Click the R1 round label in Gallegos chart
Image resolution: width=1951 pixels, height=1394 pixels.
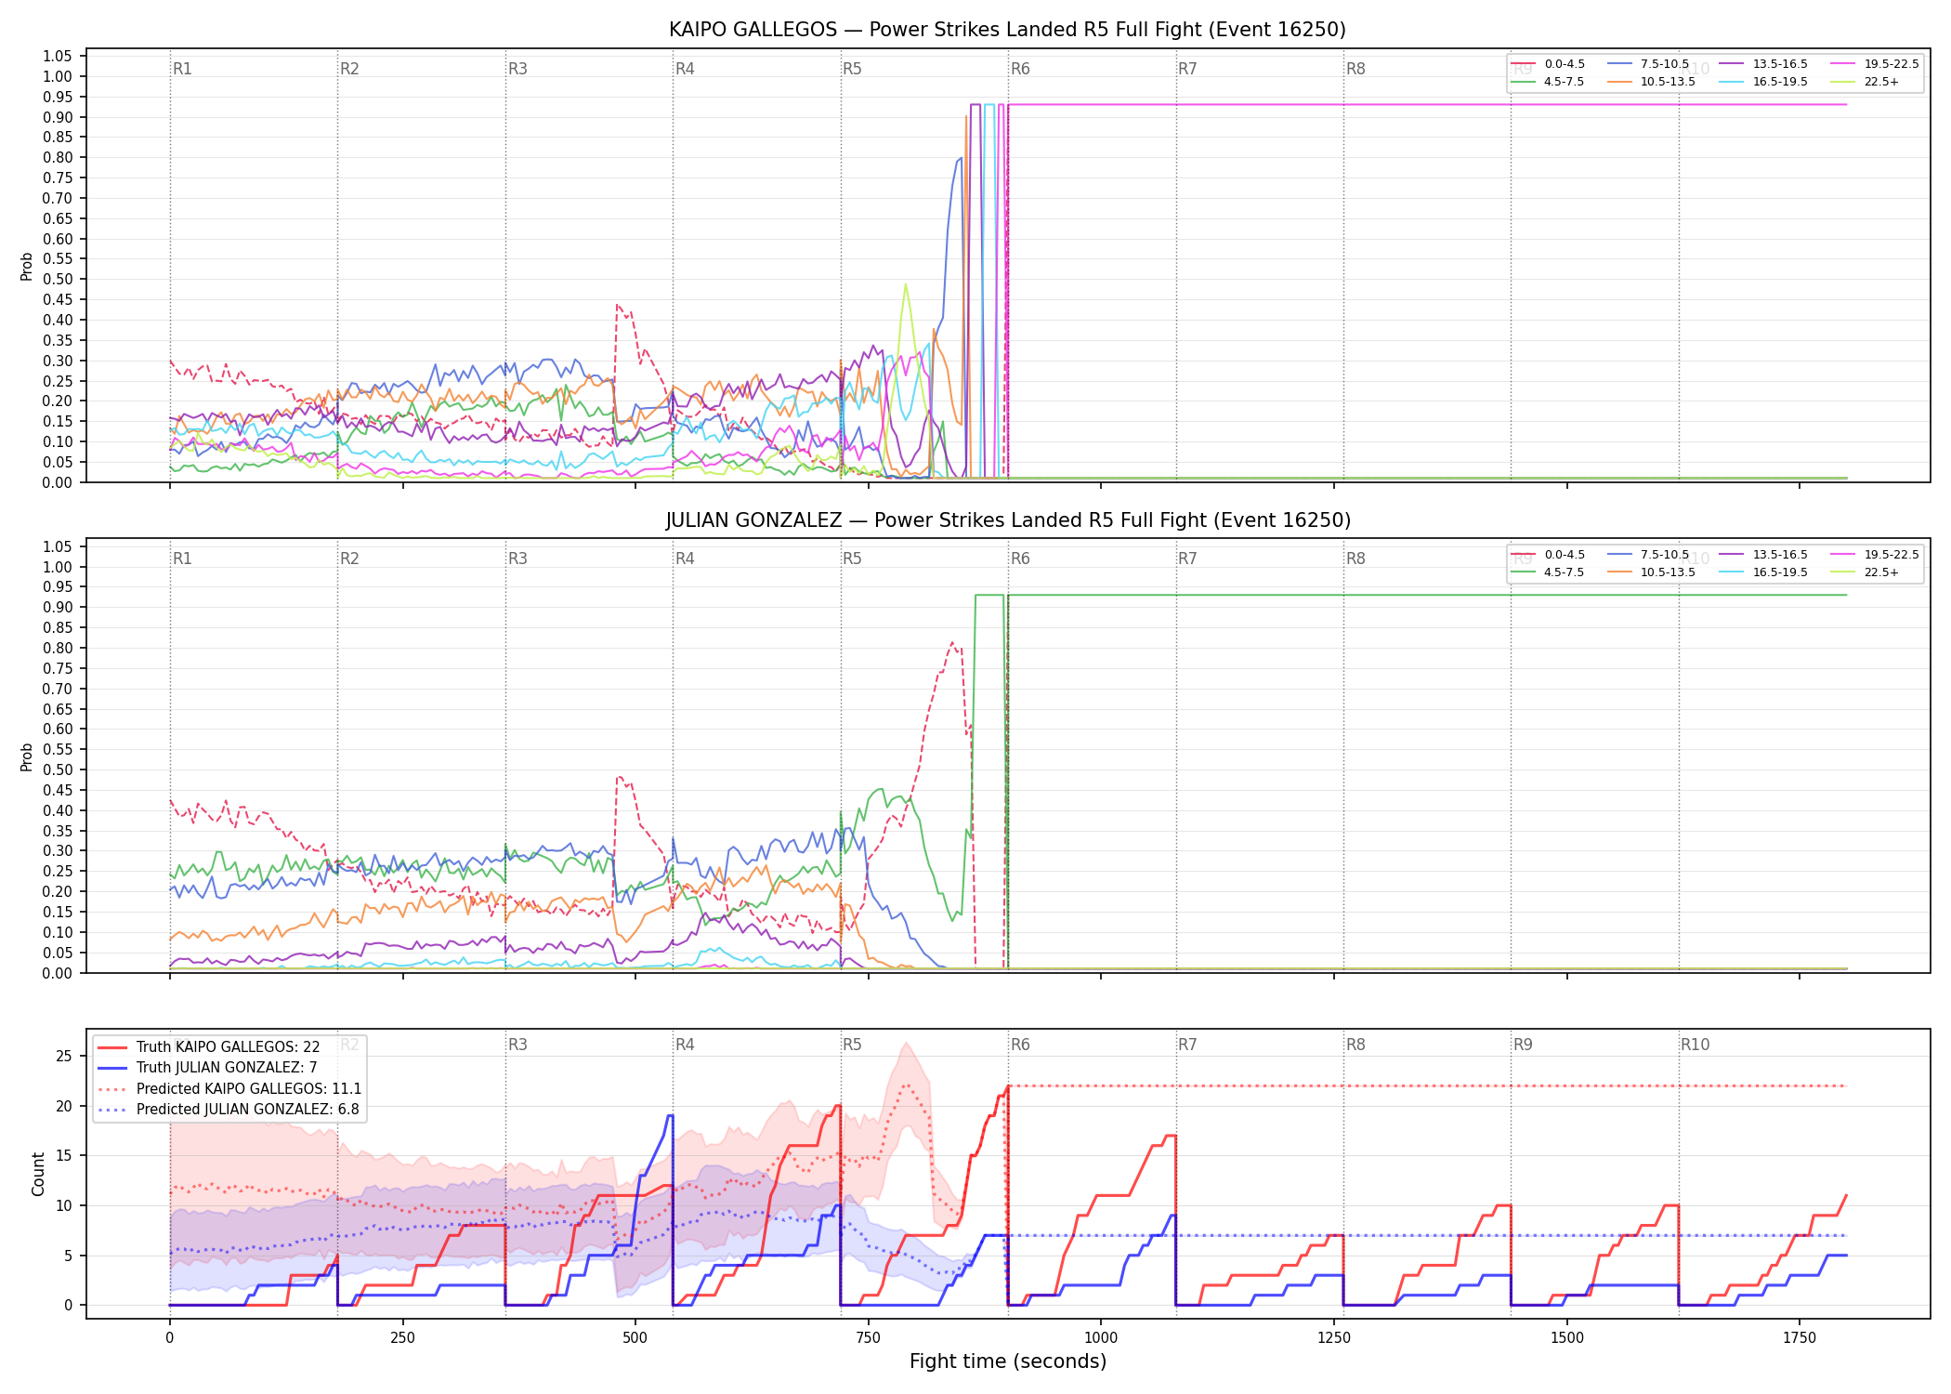(x=182, y=69)
